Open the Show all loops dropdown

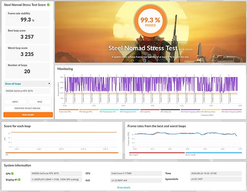pos(27,84)
